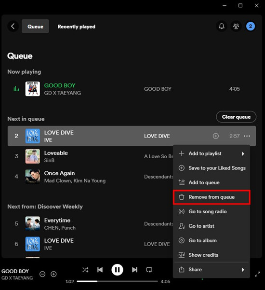Choose Go to album

(212, 240)
